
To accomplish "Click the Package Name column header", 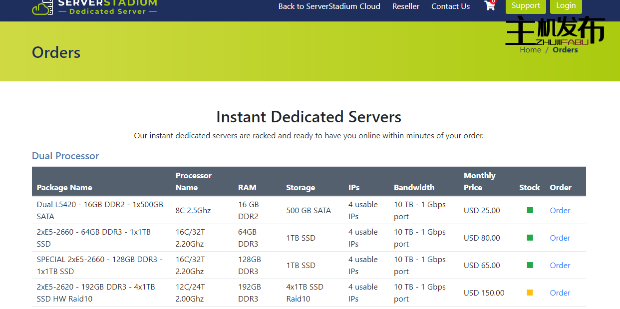I will click(64, 188).
